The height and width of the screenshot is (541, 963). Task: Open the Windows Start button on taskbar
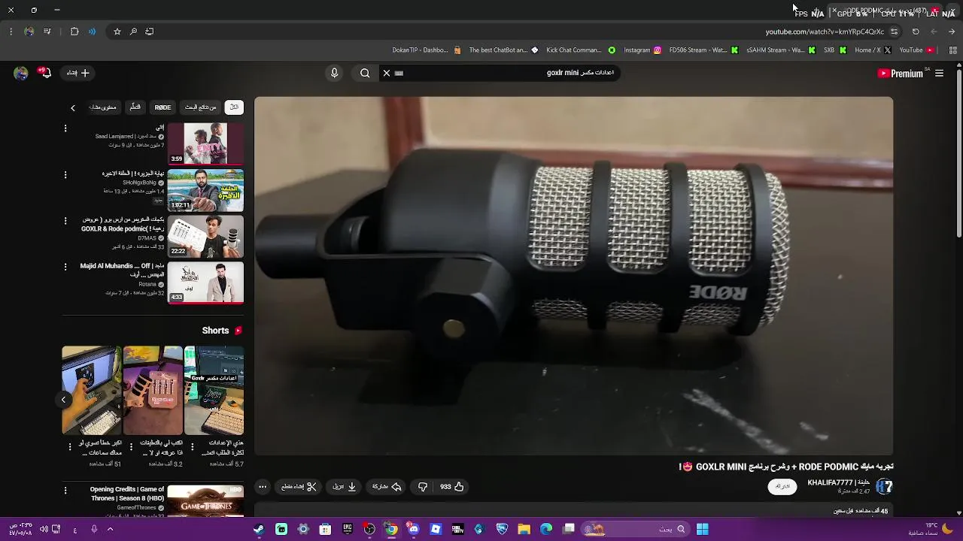703,529
